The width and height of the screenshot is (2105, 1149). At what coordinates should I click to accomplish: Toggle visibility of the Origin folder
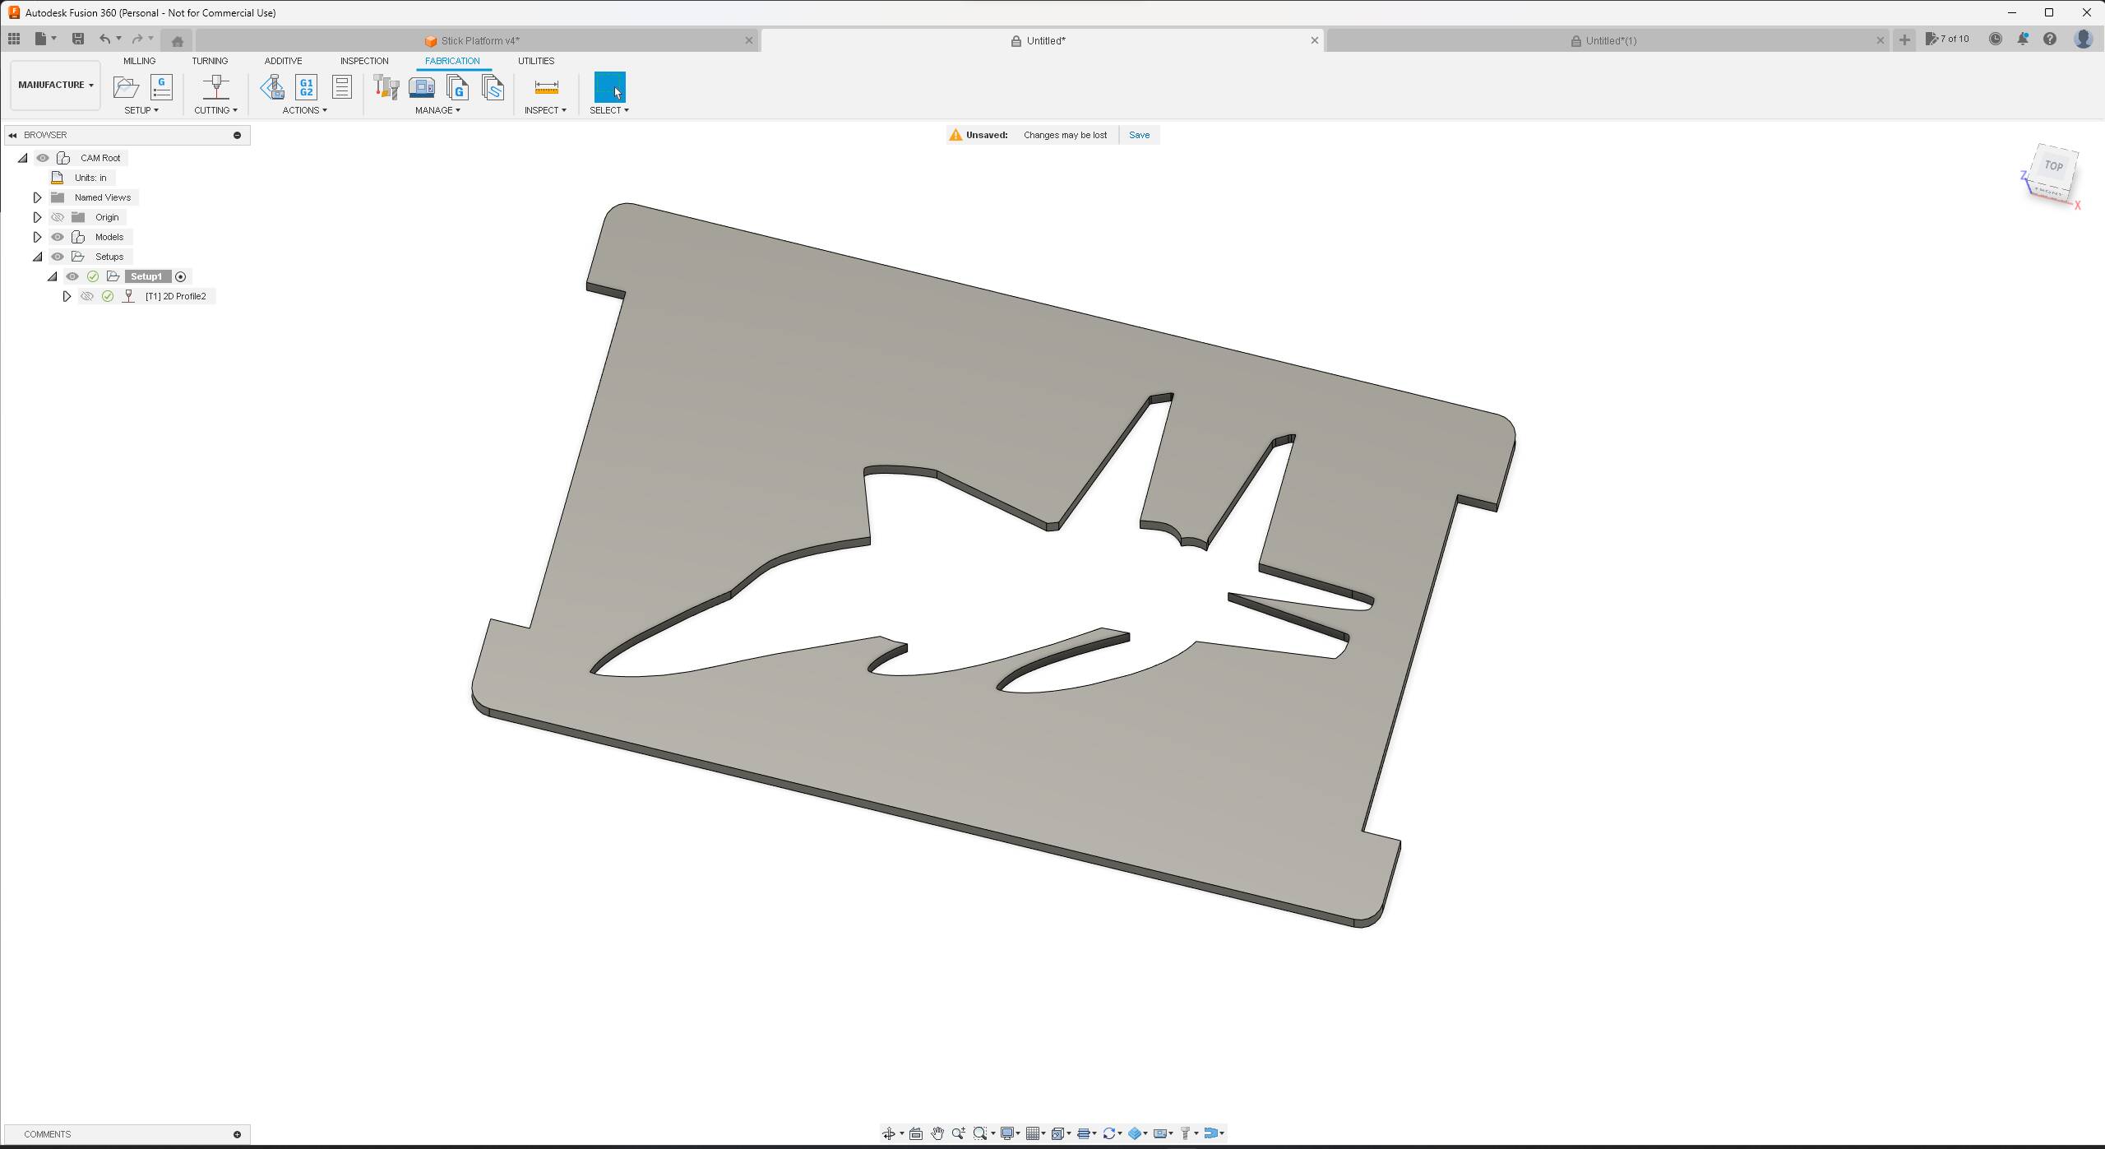click(58, 217)
